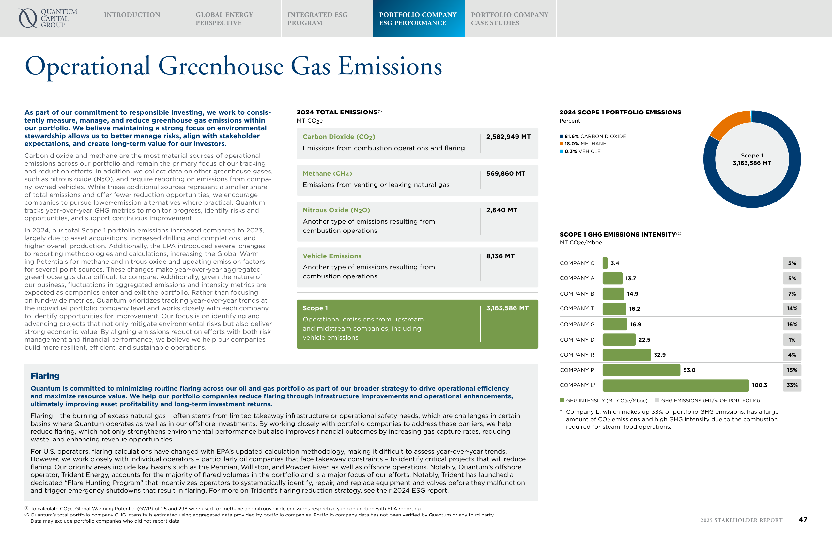Click the Flaring section heading
The image size is (832, 538).
(x=45, y=376)
